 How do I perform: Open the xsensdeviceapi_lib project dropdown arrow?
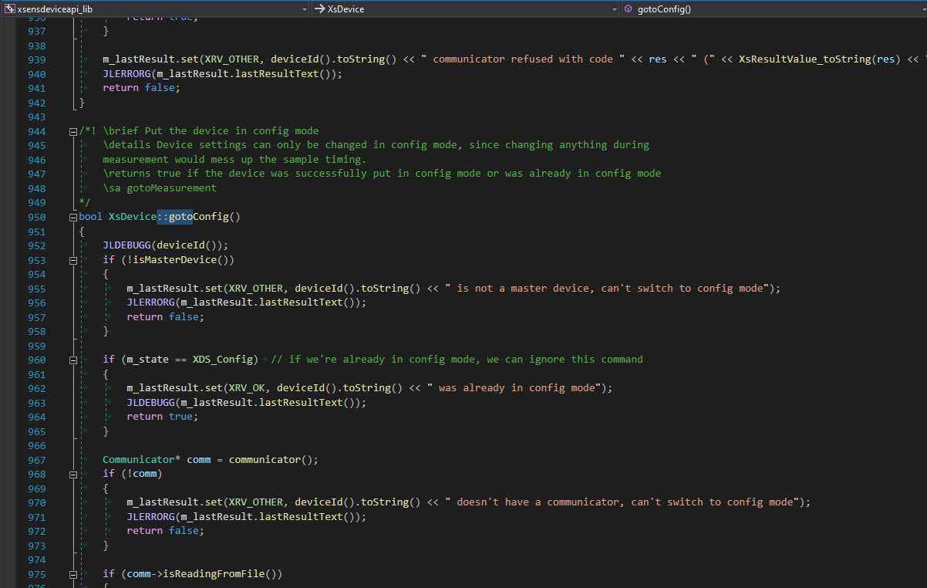(x=305, y=9)
